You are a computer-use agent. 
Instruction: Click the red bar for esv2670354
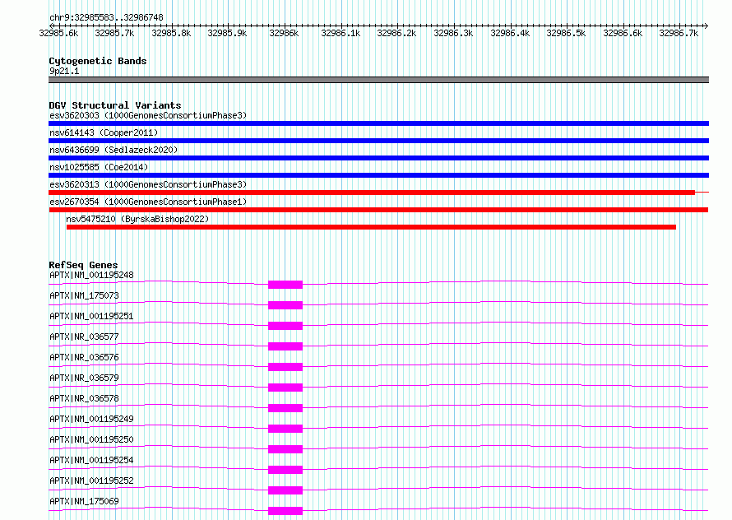coord(378,210)
